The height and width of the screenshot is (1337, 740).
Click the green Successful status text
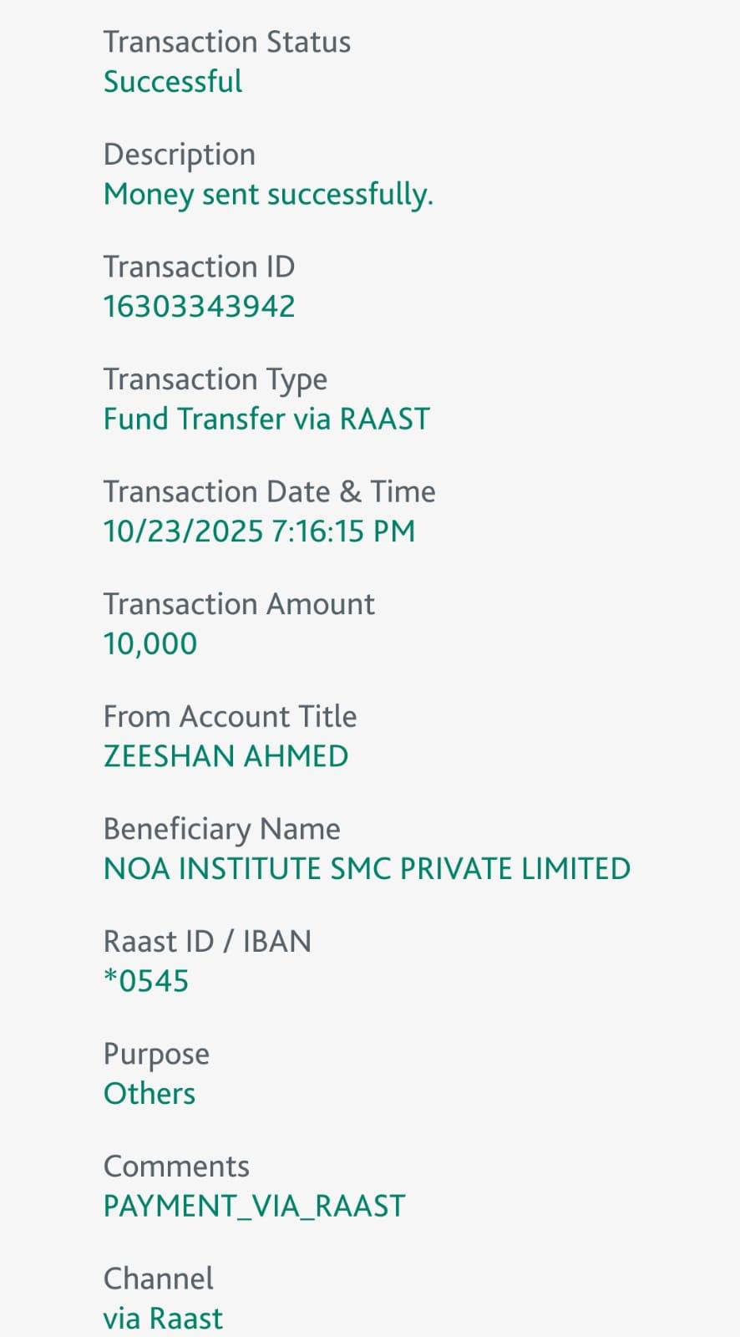173,82
